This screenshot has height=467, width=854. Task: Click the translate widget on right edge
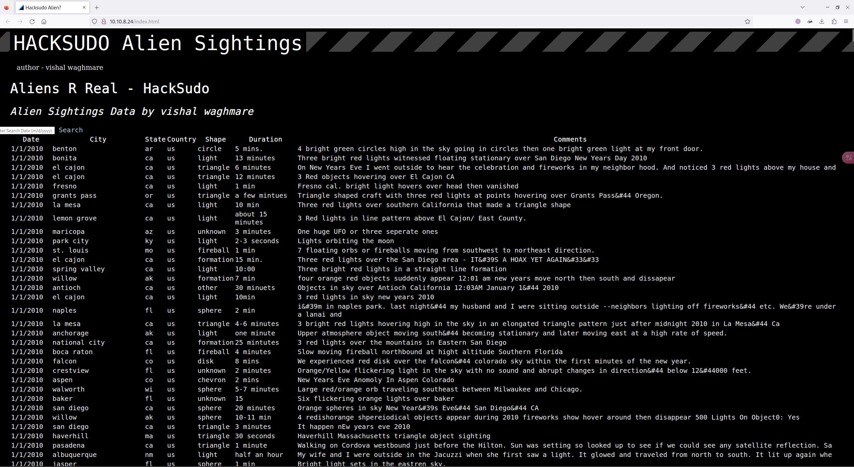(848, 158)
